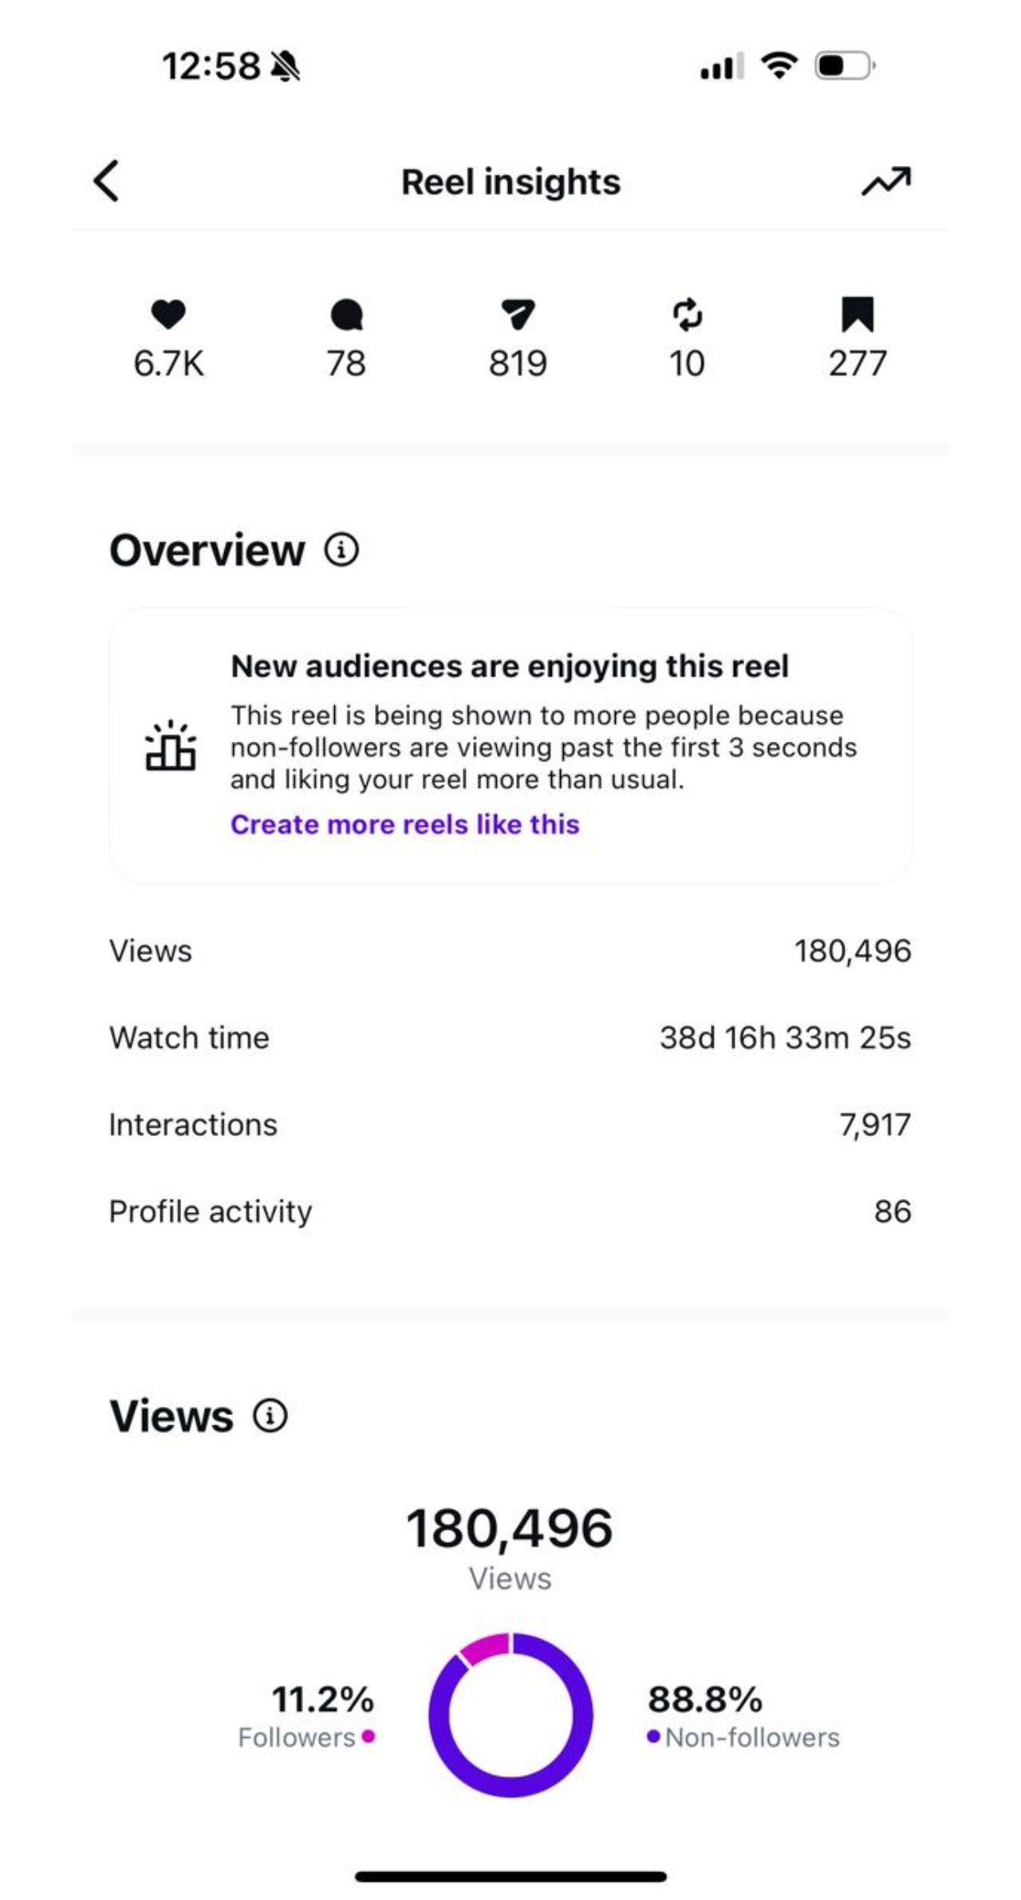Tap the shares paper plane icon
This screenshot has width=1021, height=1900.
pos(518,314)
